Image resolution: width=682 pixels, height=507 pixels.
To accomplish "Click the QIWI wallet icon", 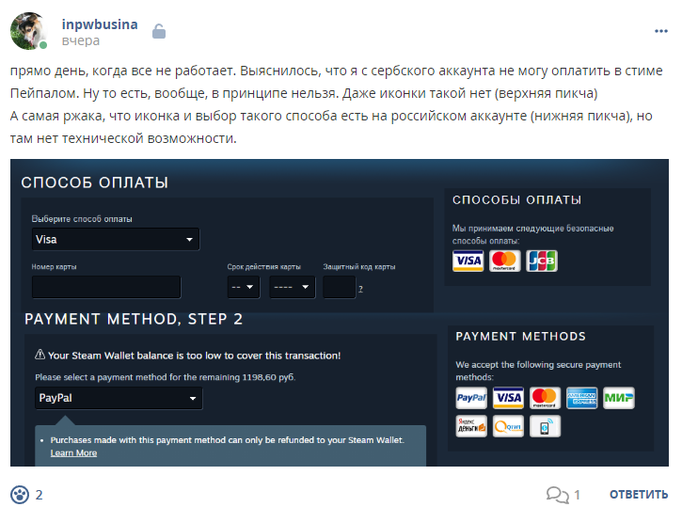I will click(x=508, y=426).
